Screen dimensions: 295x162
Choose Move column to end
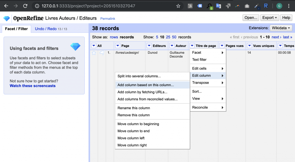pos(152,131)
